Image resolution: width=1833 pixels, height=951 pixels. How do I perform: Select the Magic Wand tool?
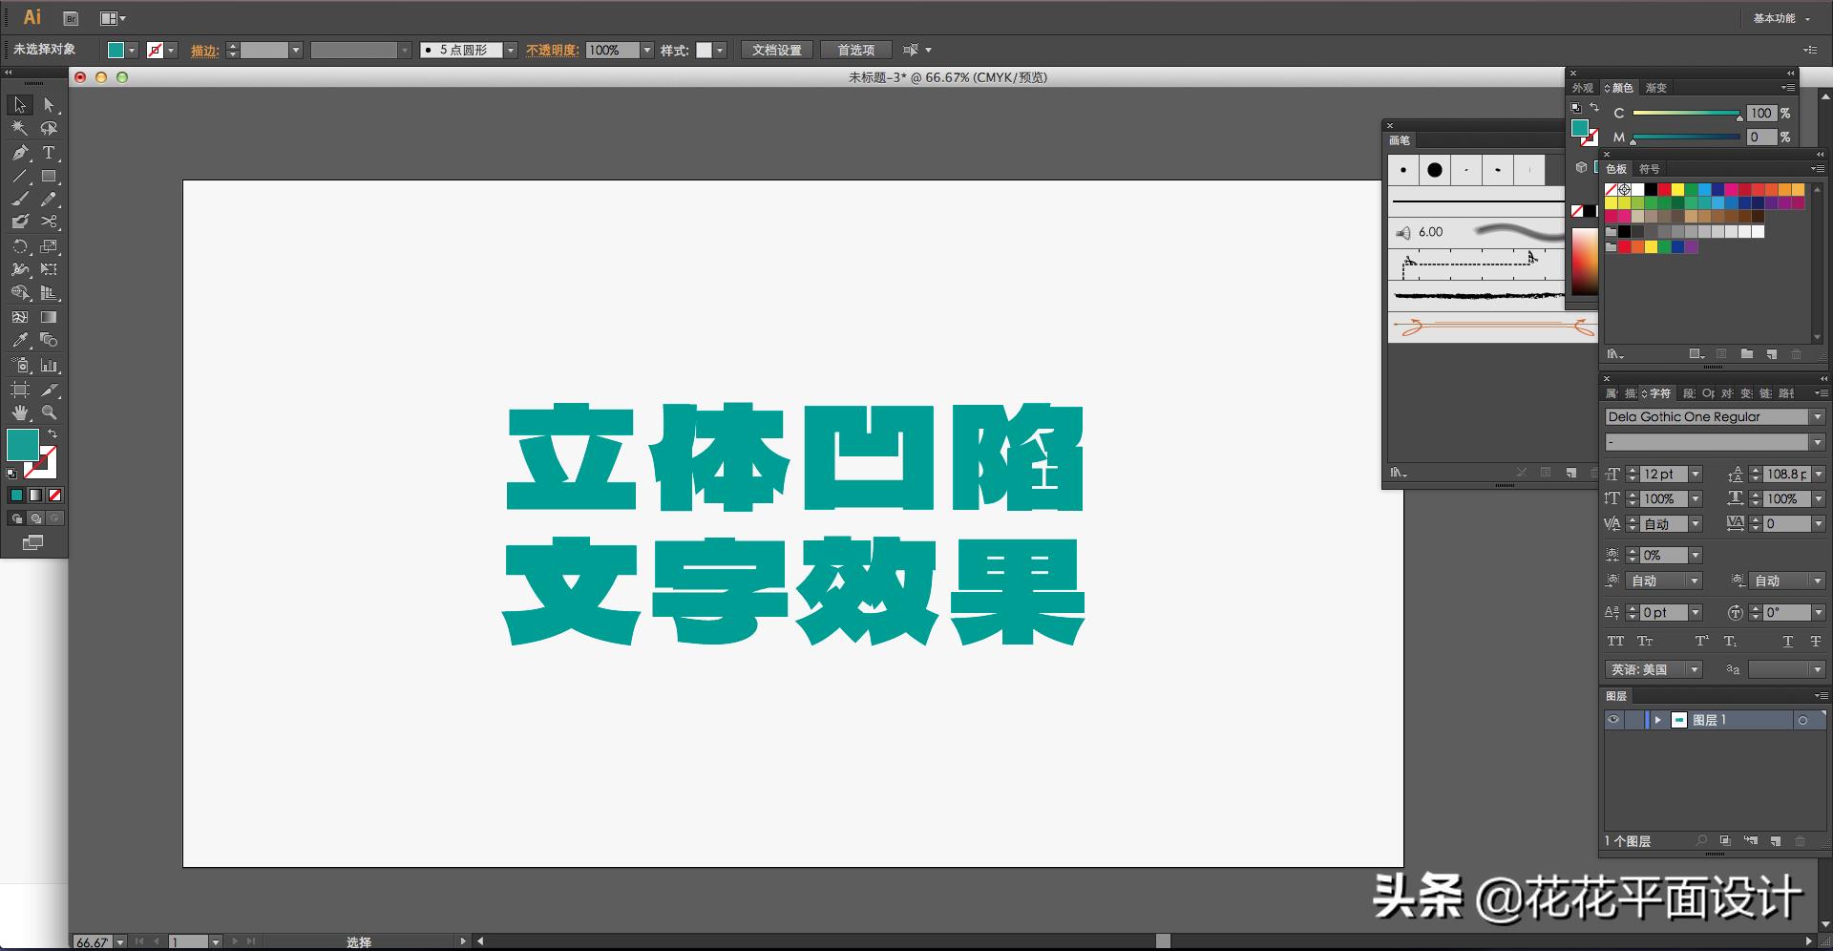[x=20, y=128]
